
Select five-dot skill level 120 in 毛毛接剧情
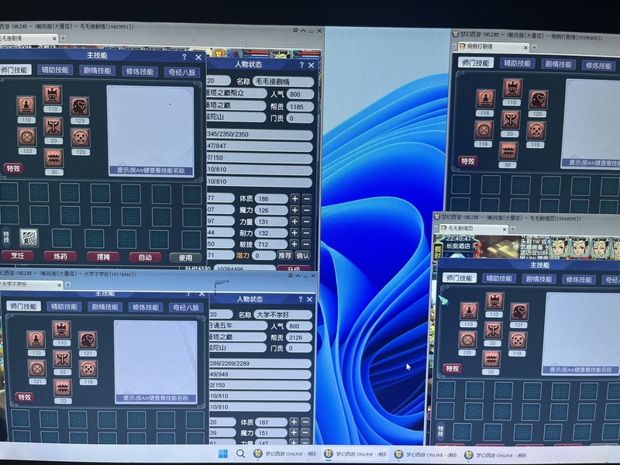81,138
